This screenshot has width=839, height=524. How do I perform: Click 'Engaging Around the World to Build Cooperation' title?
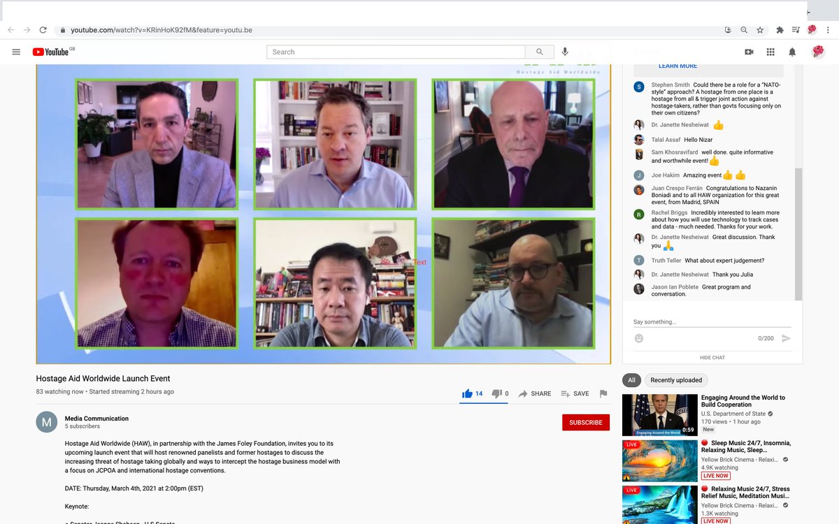[743, 401]
